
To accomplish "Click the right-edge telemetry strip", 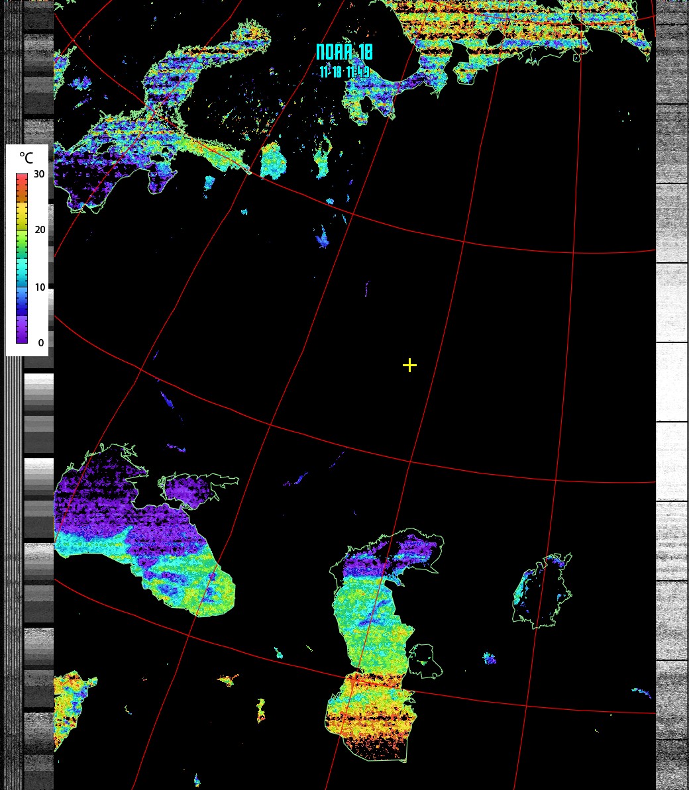I will [x=672, y=397].
